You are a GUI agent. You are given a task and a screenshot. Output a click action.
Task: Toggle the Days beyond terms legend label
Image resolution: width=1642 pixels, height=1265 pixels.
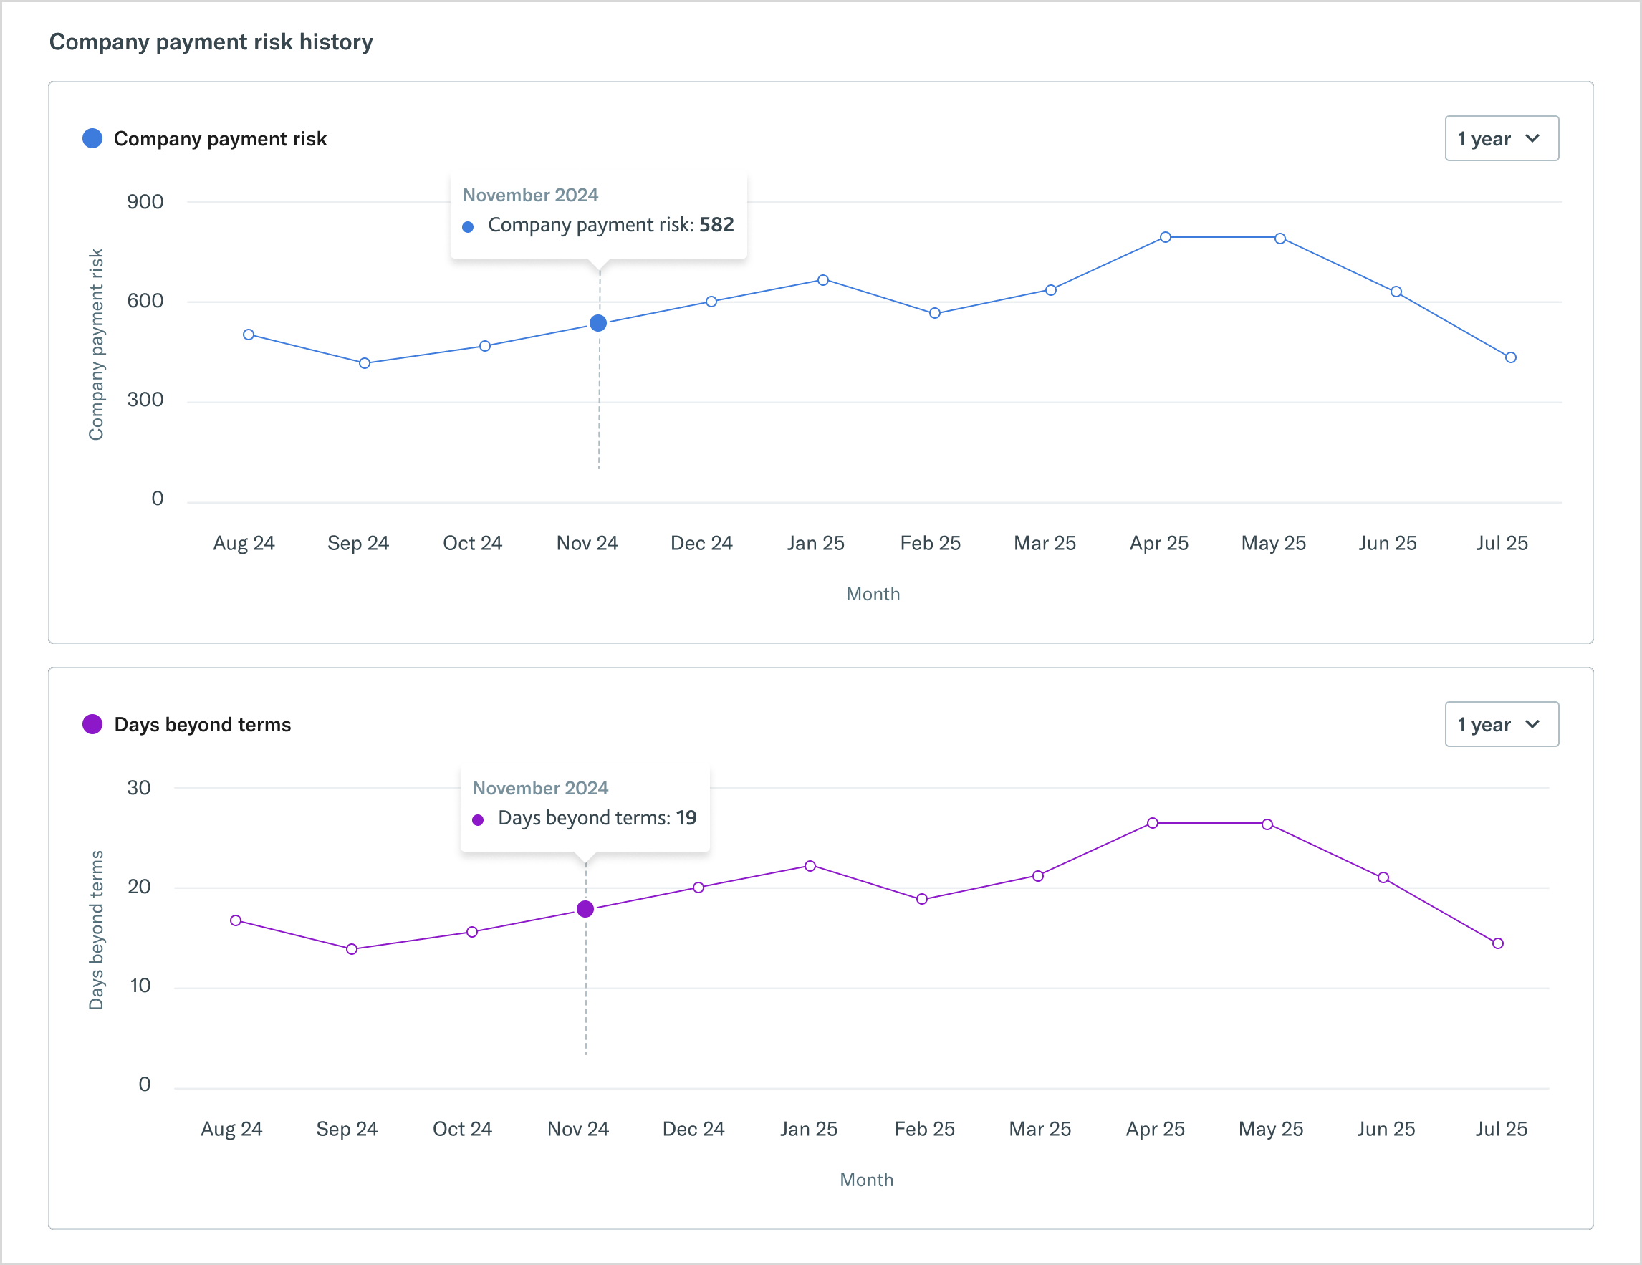coord(202,725)
